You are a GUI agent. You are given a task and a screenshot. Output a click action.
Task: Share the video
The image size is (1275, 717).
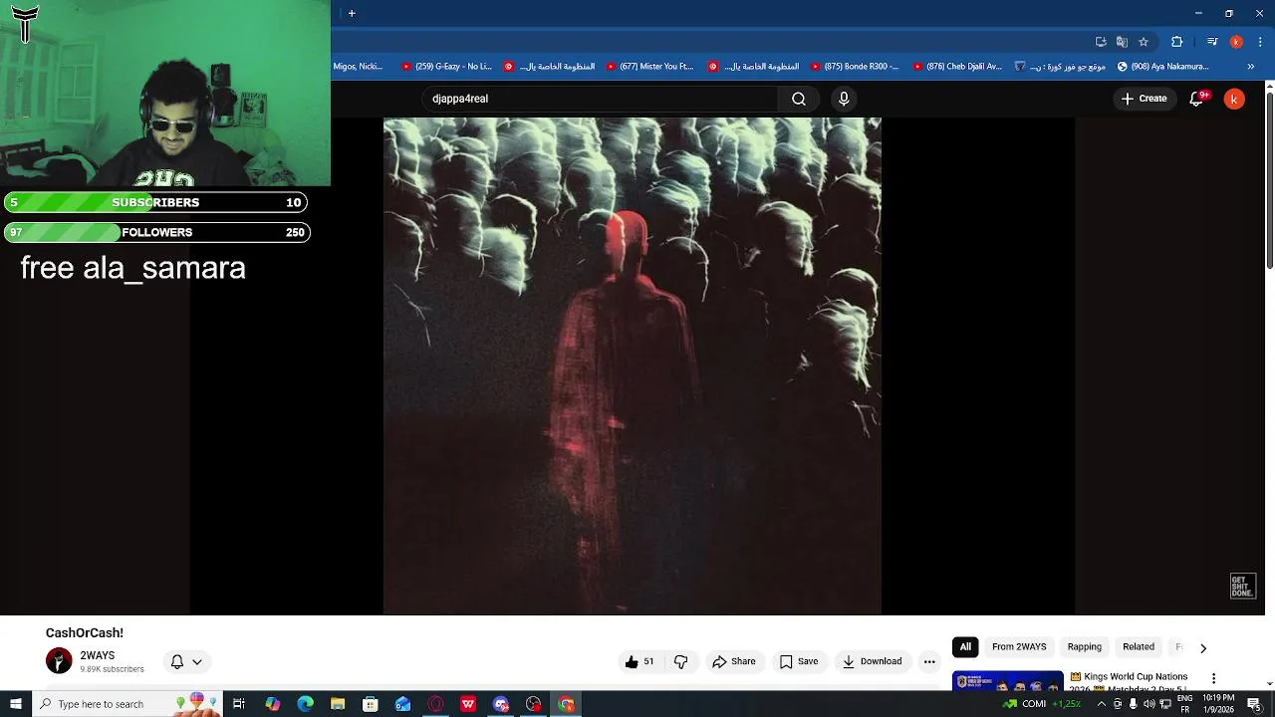(734, 661)
